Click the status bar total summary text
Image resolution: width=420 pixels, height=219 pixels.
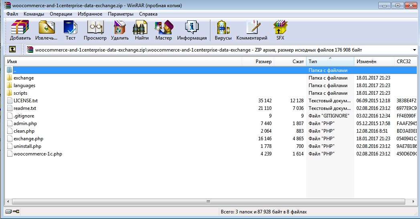[x=264, y=211]
